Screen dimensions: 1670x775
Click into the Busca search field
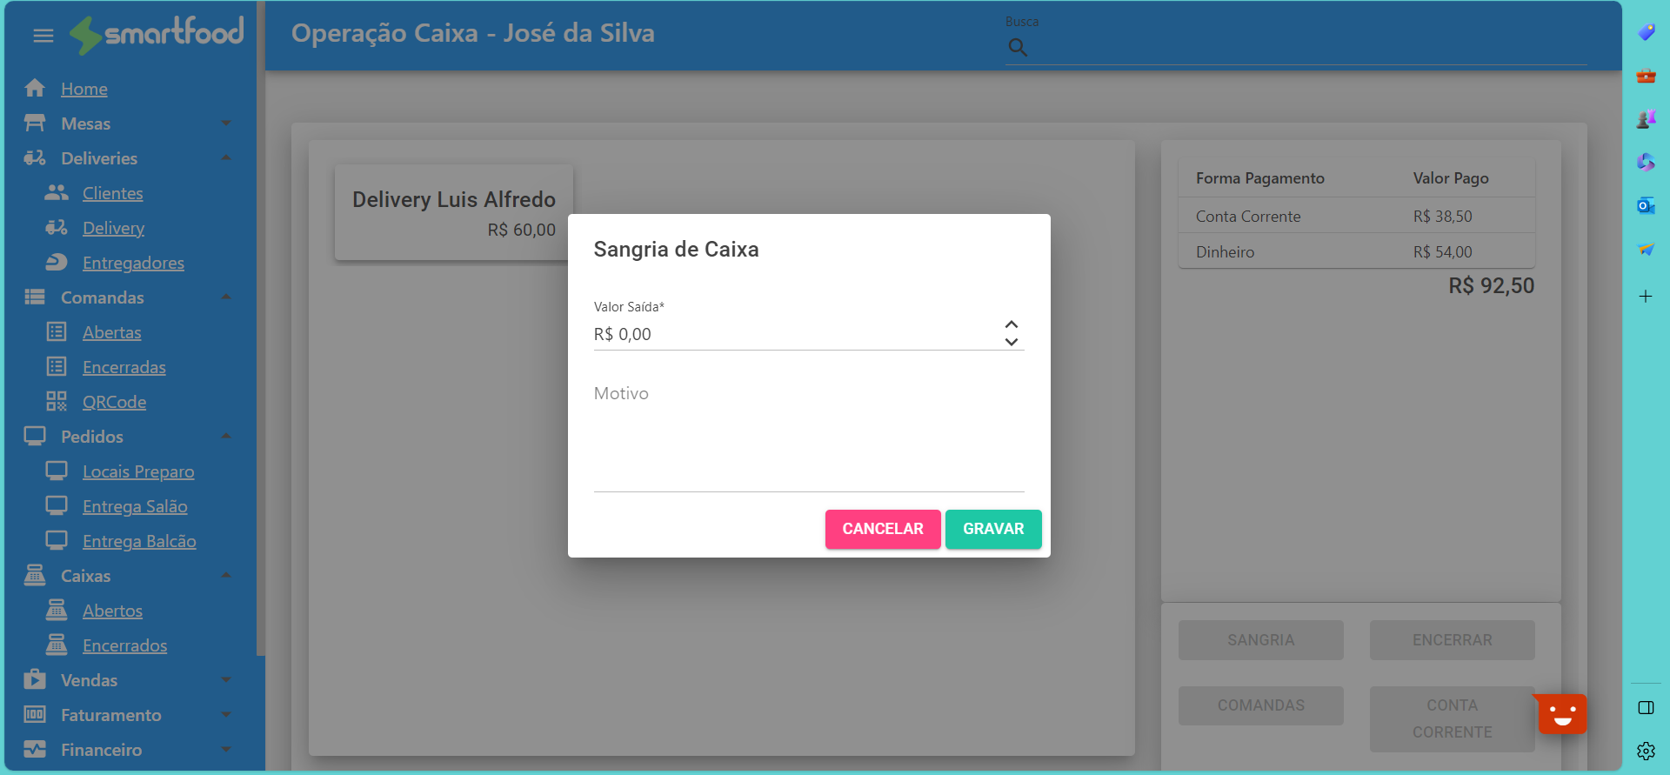(1305, 48)
